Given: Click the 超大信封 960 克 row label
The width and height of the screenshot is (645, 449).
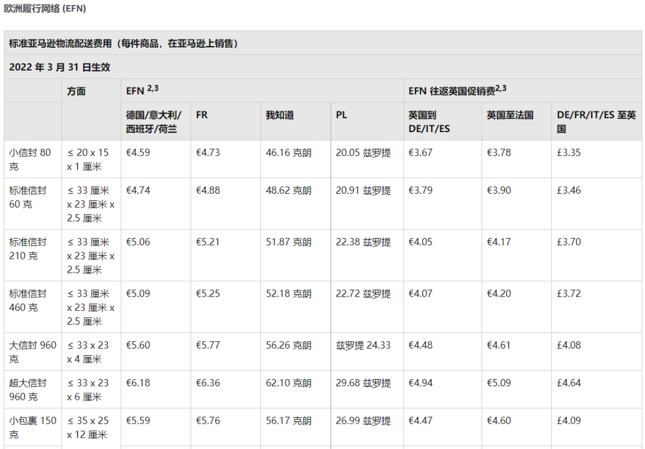Looking at the screenshot, I should pyautogui.click(x=27, y=389).
